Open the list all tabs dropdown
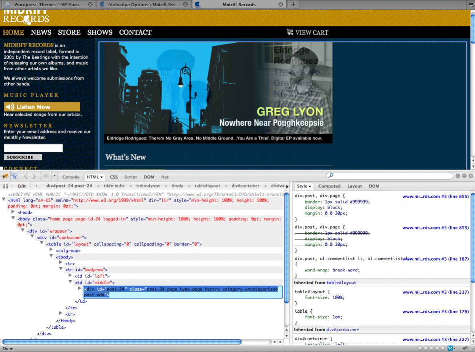 click(471, 4)
